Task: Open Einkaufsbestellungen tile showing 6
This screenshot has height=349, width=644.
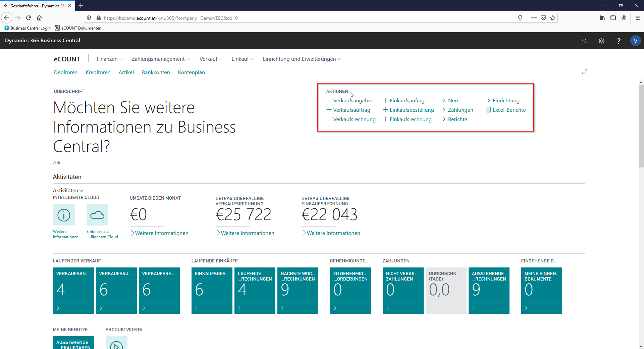Action: click(212, 291)
